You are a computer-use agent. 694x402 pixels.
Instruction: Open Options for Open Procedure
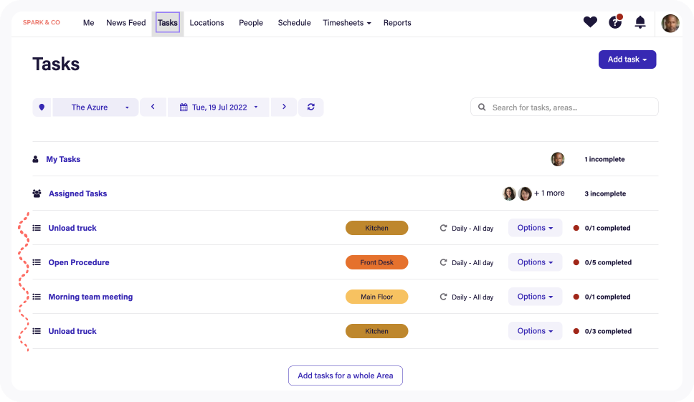point(535,262)
